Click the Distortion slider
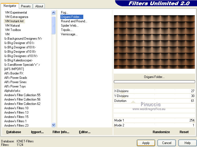Screen dimensions: 197x147 click(154, 101)
